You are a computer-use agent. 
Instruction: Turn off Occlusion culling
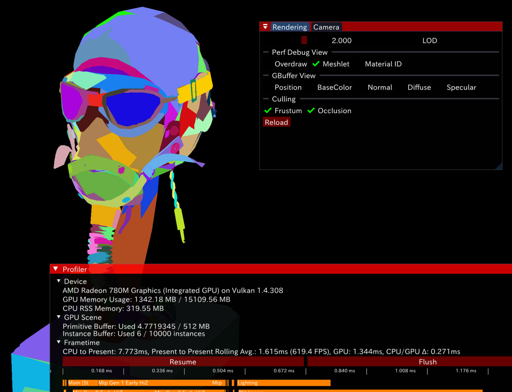pos(311,111)
